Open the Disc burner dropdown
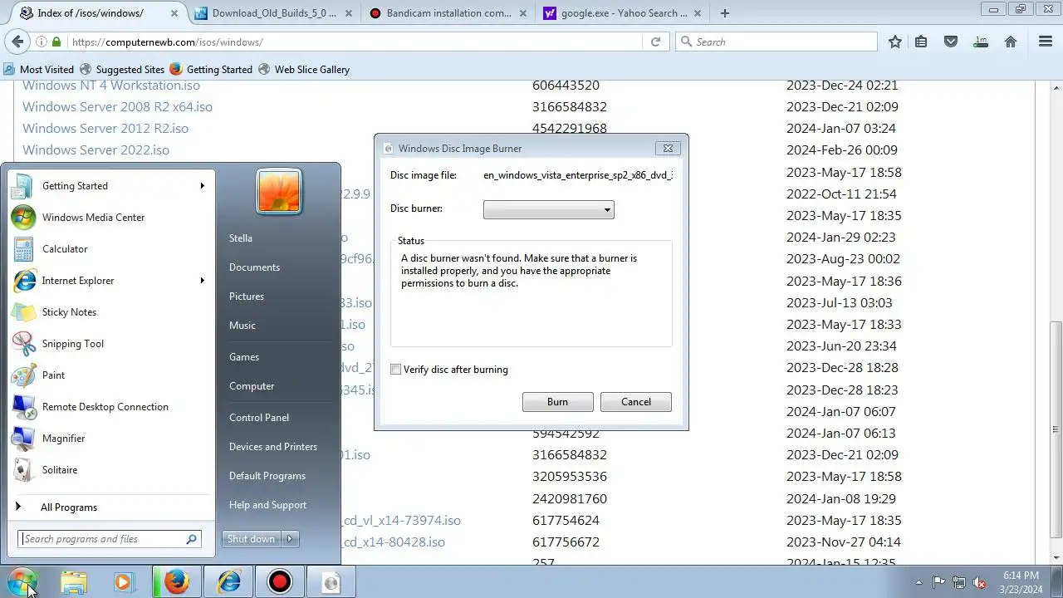Viewport: 1063px width, 598px height. 548,210
